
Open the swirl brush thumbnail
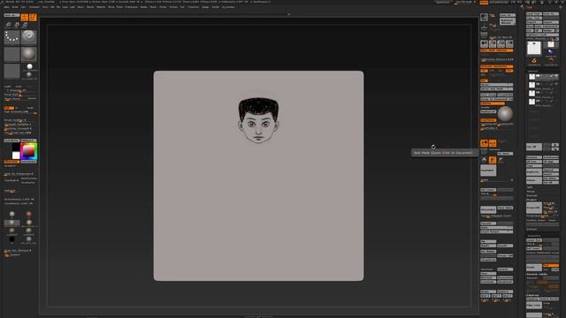tap(28, 37)
